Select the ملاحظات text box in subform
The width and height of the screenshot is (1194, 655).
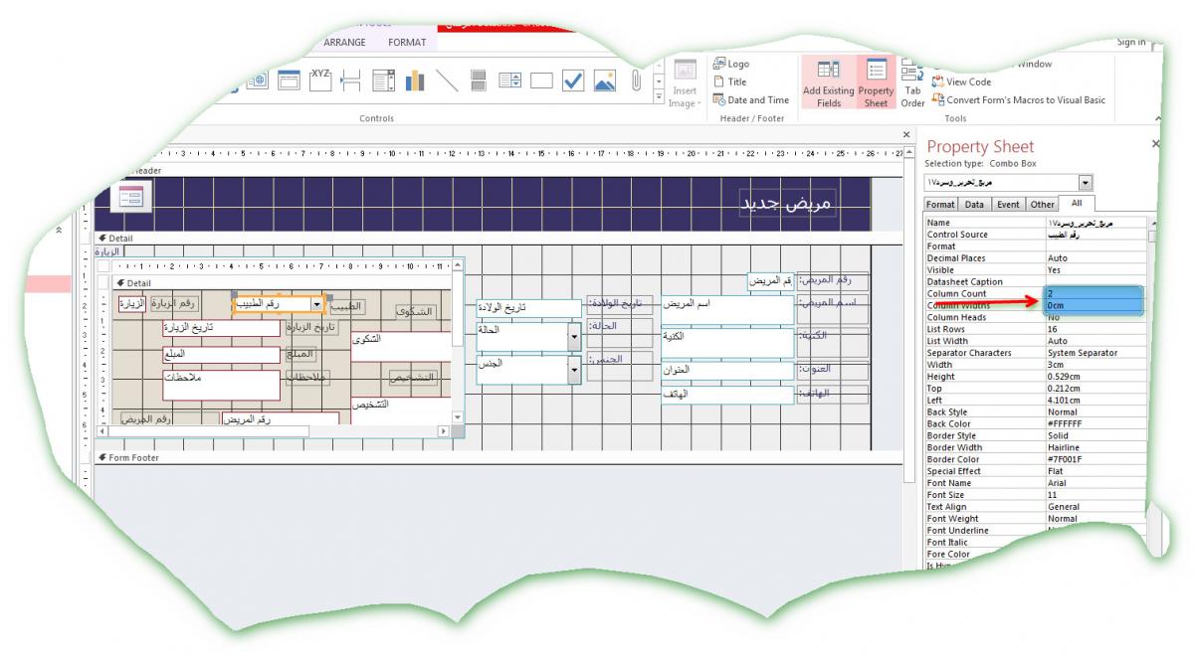coord(222,385)
